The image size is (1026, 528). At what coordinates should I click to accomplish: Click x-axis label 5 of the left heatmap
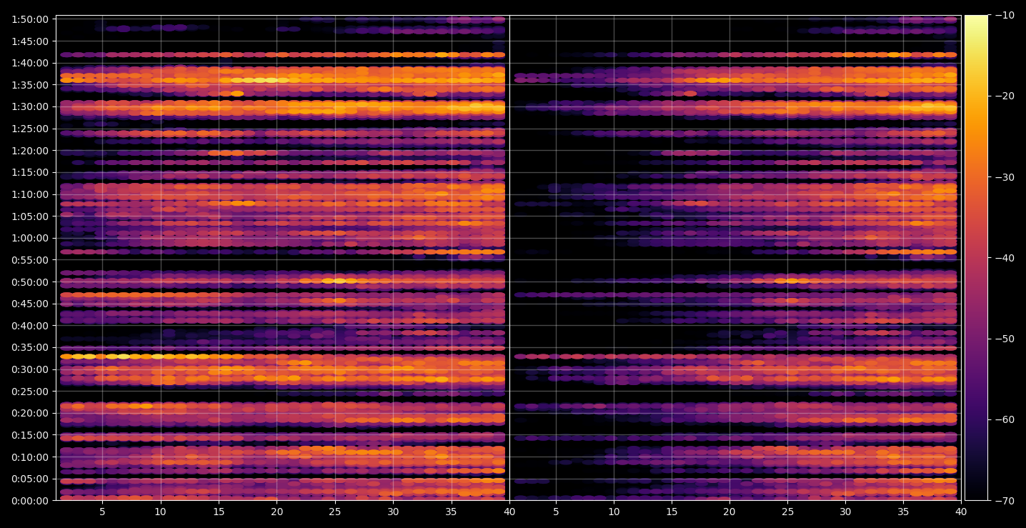pyautogui.click(x=102, y=512)
